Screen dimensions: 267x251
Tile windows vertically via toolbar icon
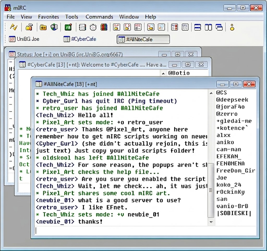(x=208, y=27)
